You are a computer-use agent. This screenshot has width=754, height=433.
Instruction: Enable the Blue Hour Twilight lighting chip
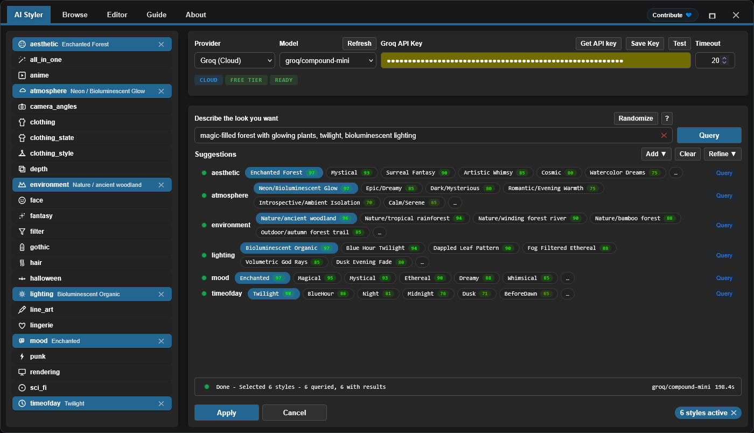382,248
